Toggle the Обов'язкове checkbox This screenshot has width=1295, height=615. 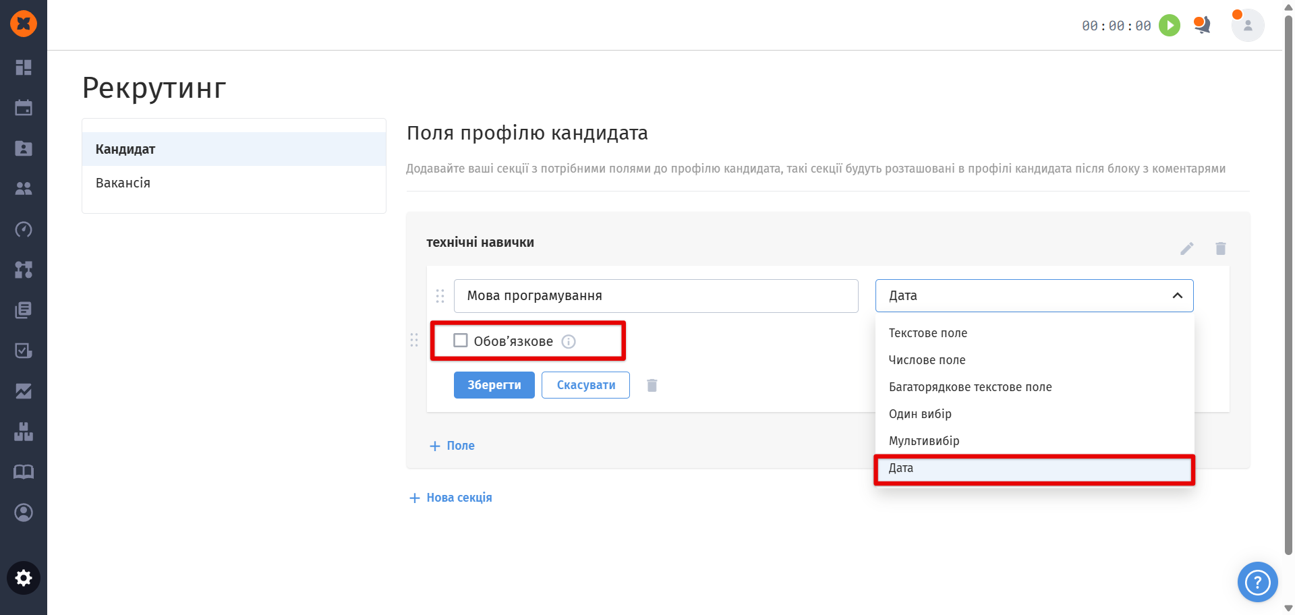coord(461,341)
